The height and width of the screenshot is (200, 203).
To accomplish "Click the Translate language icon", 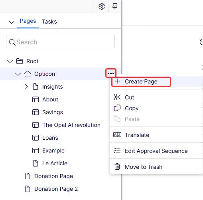I will click(x=117, y=135).
